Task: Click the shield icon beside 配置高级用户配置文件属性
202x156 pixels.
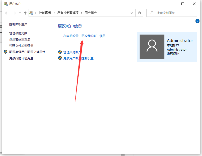Action: pyautogui.click(x=6, y=52)
